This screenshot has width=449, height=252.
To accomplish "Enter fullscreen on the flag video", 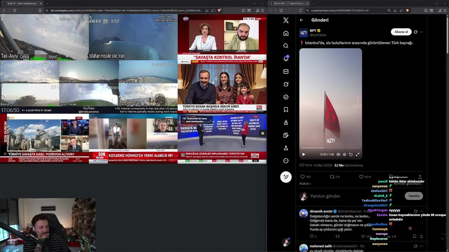I will (357, 154).
